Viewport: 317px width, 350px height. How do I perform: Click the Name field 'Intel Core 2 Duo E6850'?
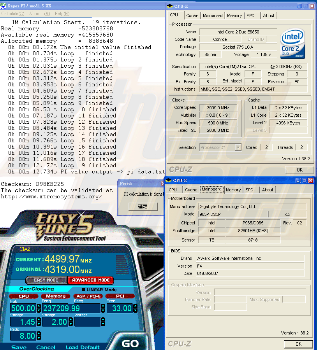tap(238, 32)
